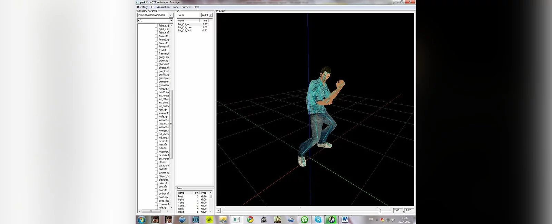Click the GTA Animation Manager taskbar button
The width and height of the screenshot is (552, 224).
[x=237, y=220]
